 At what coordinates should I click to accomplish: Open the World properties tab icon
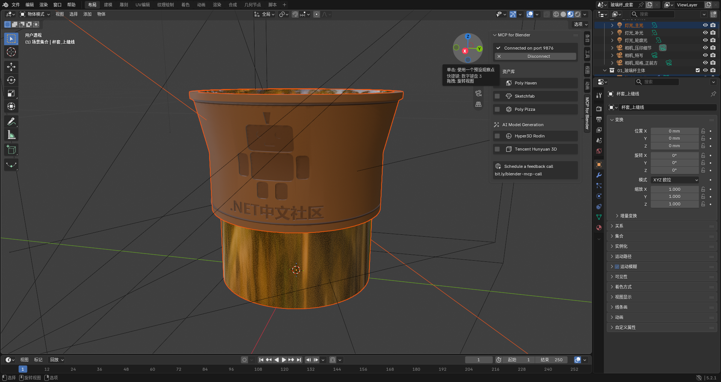tap(599, 151)
